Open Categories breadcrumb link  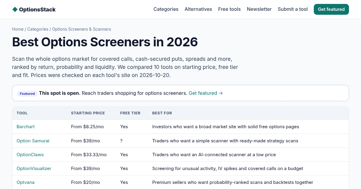pos(38,29)
